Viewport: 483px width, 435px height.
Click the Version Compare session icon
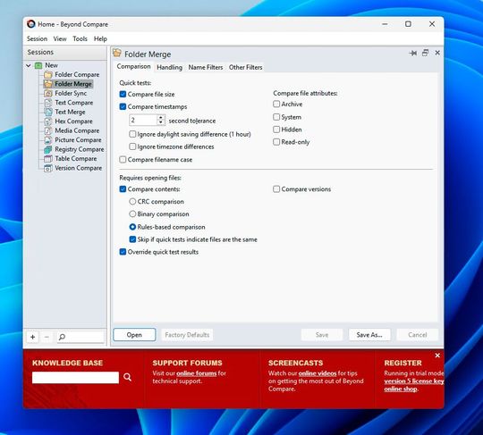47,168
